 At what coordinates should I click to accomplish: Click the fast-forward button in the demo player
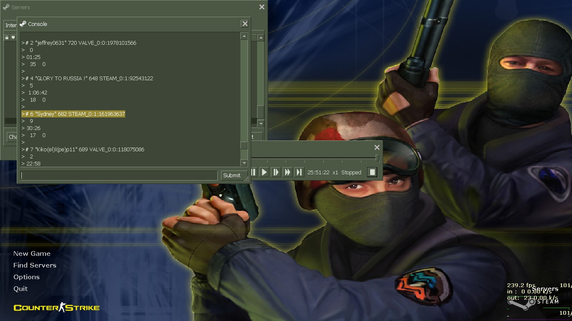click(287, 172)
